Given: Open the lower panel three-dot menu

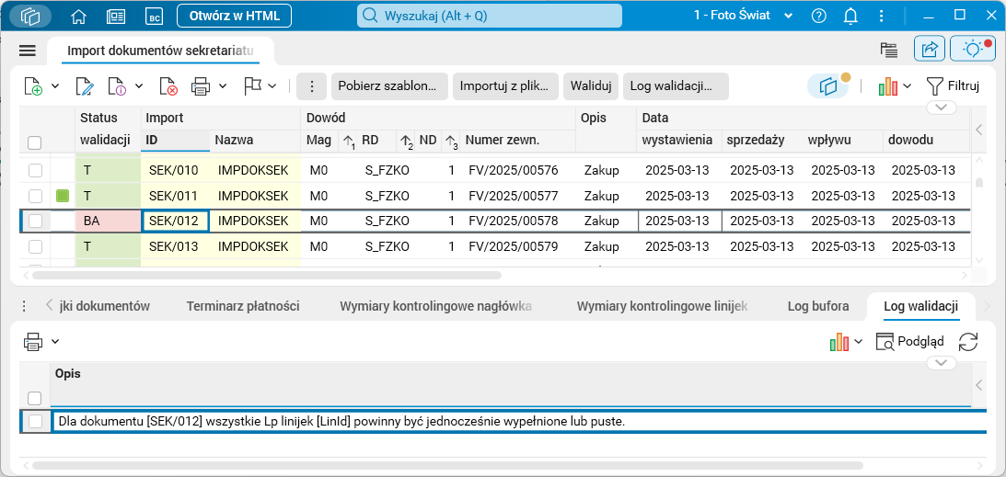Looking at the screenshot, I should (x=24, y=305).
